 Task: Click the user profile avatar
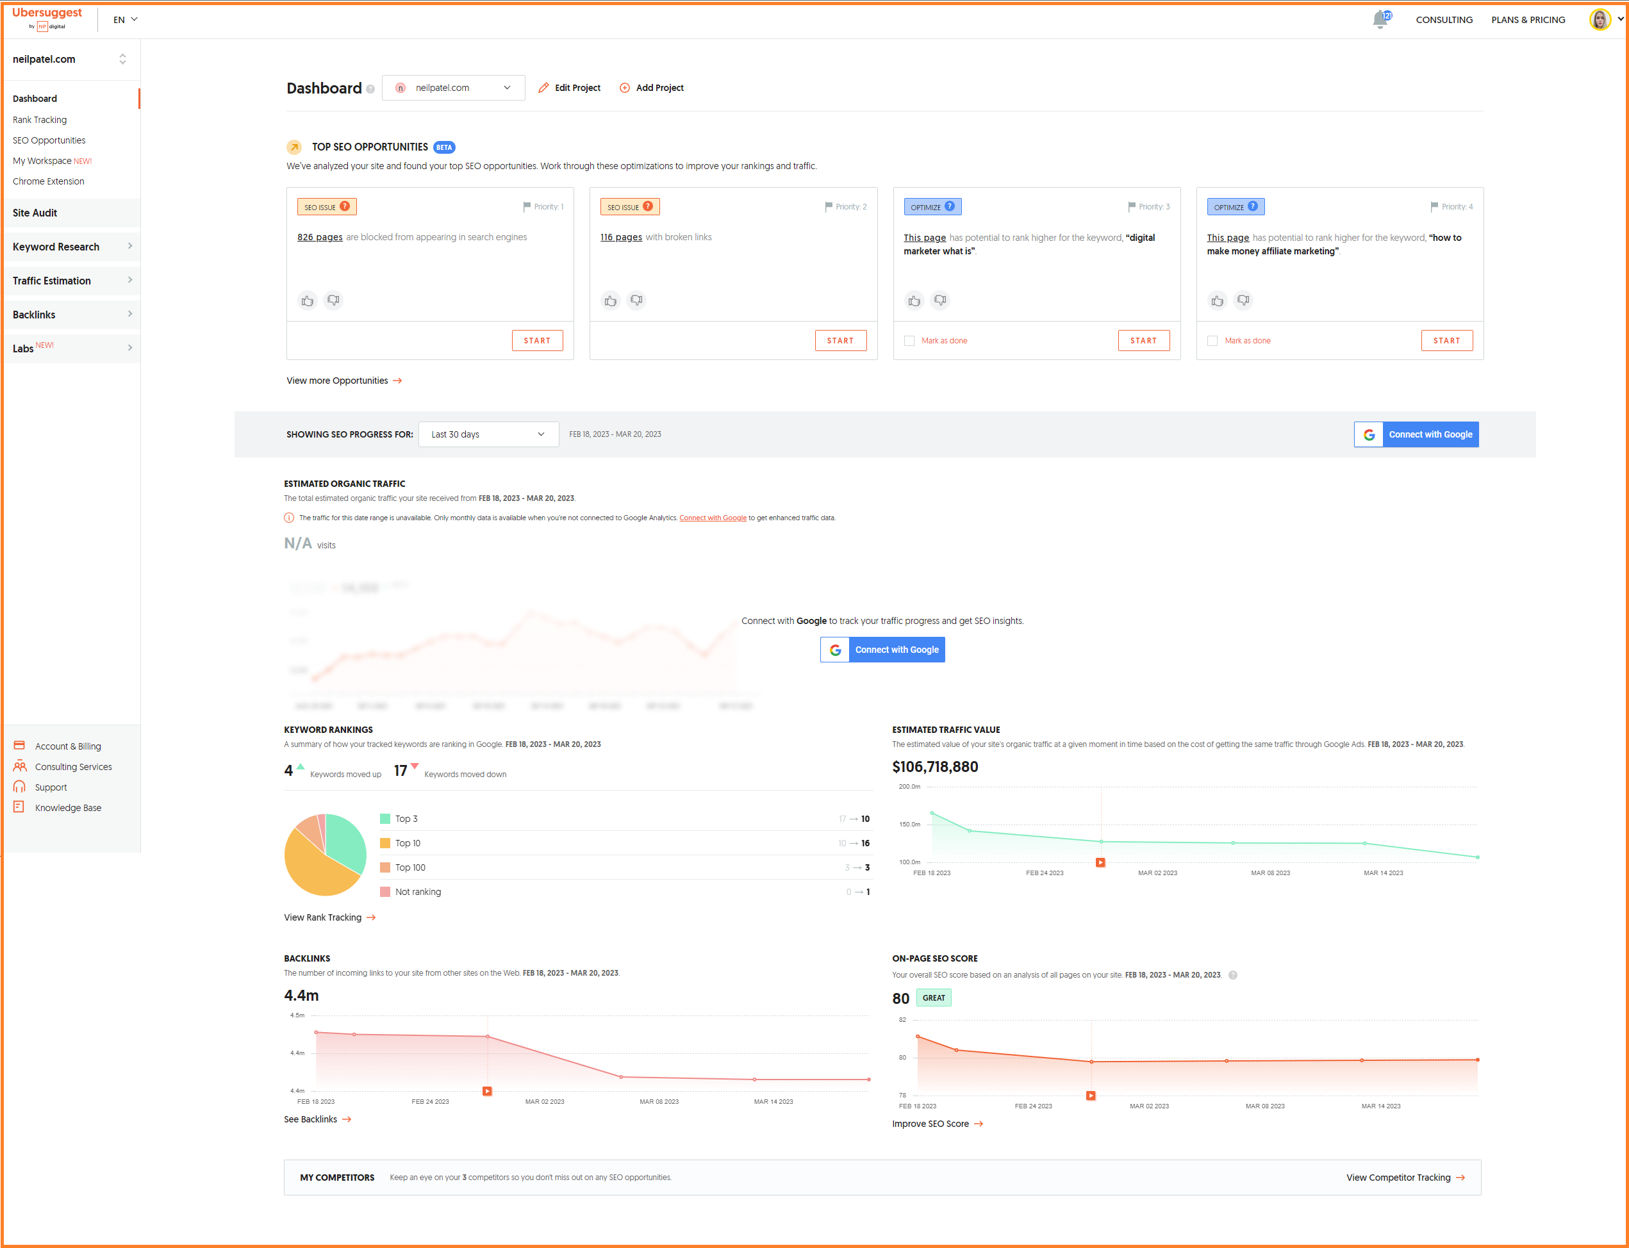click(1600, 19)
